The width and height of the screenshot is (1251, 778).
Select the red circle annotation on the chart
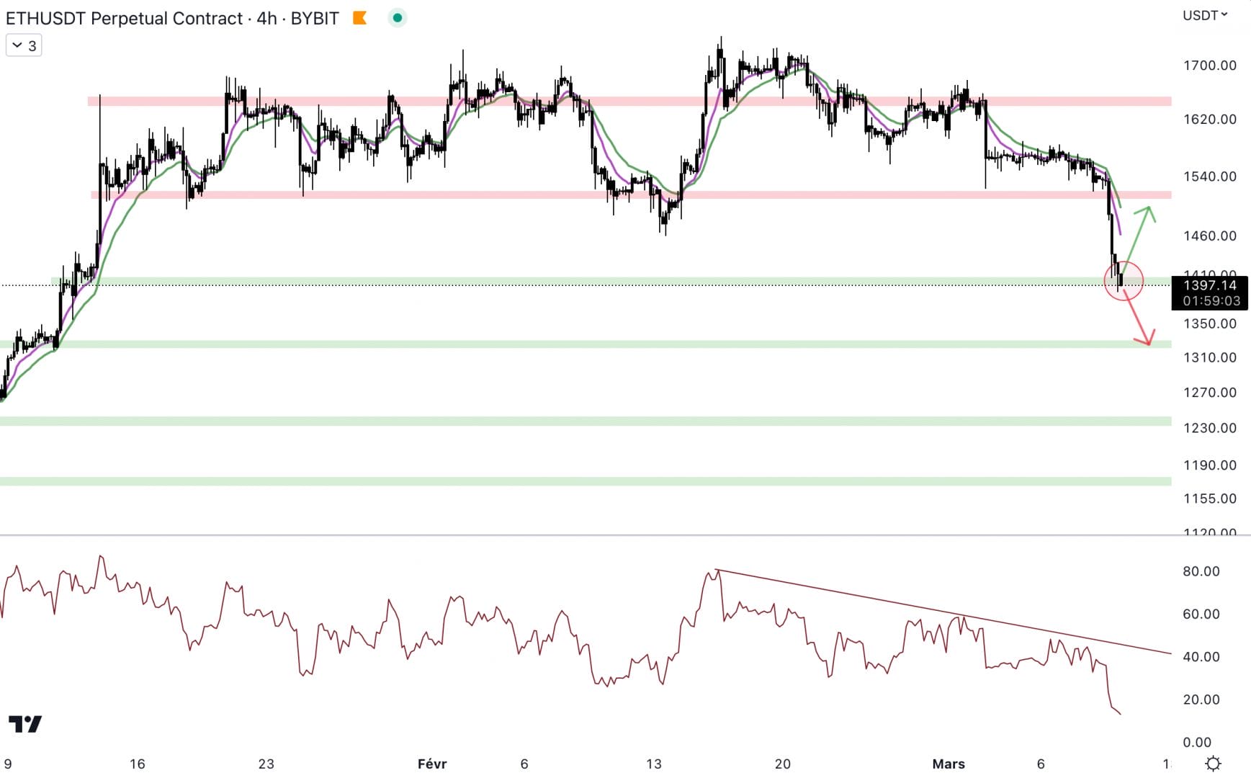pyautogui.click(x=1122, y=282)
